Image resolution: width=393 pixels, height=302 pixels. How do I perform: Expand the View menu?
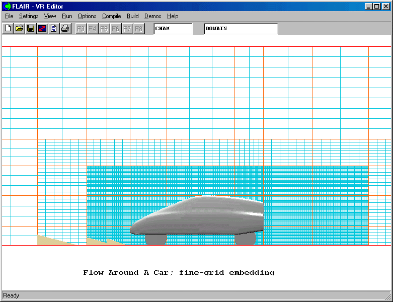(x=50, y=16)
